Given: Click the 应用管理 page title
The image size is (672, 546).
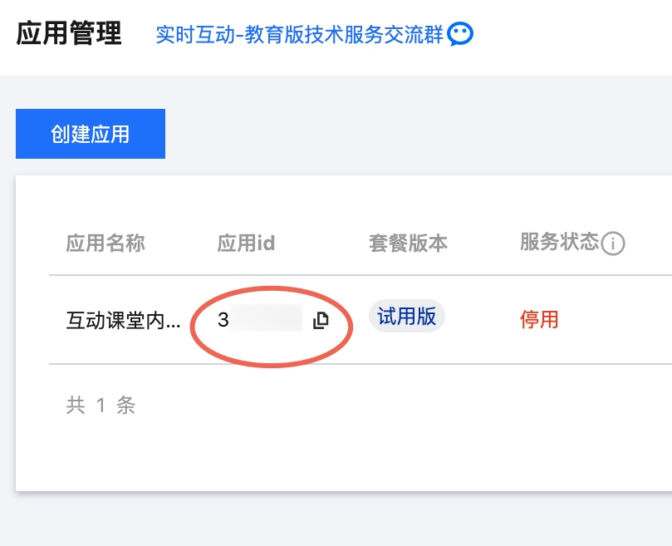Looking at the screenshot, I should [69, 34].
